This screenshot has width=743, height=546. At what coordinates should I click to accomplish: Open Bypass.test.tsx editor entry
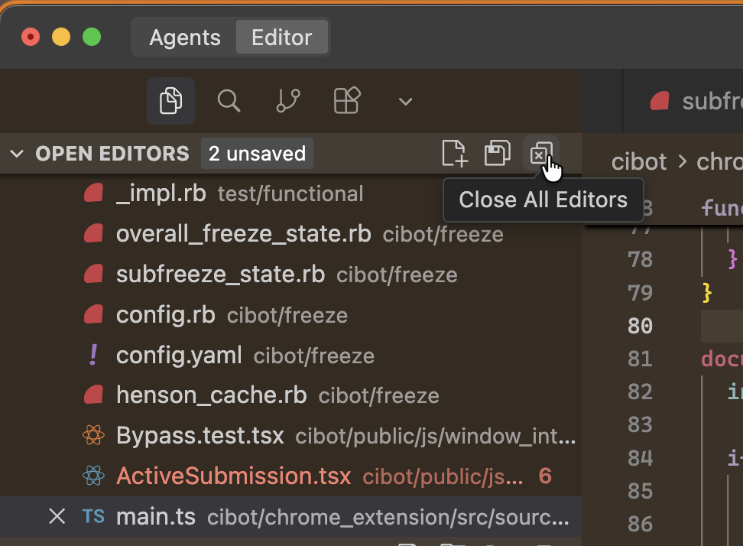pyautogui.click(x=200, y=436)
